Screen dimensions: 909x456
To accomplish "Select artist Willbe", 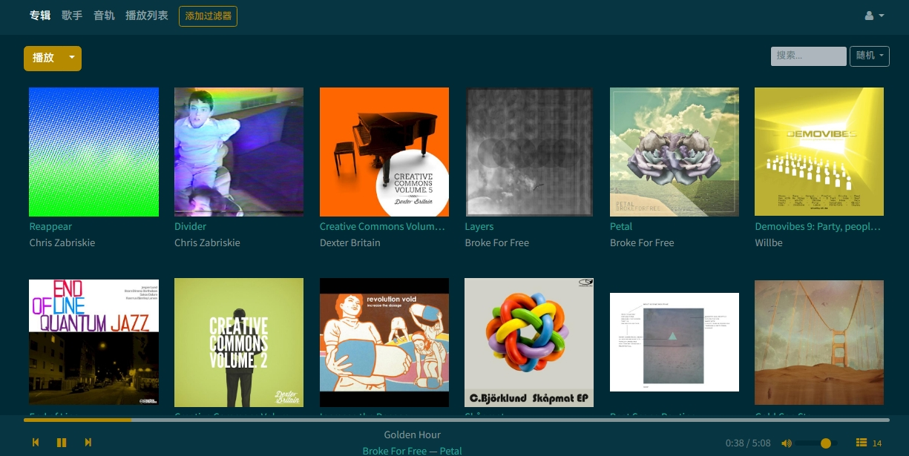I will click(769, 243).
